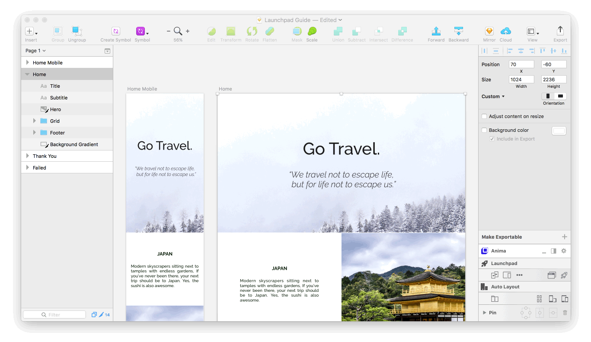
Task: Move layer Backward
Action: 458,31
